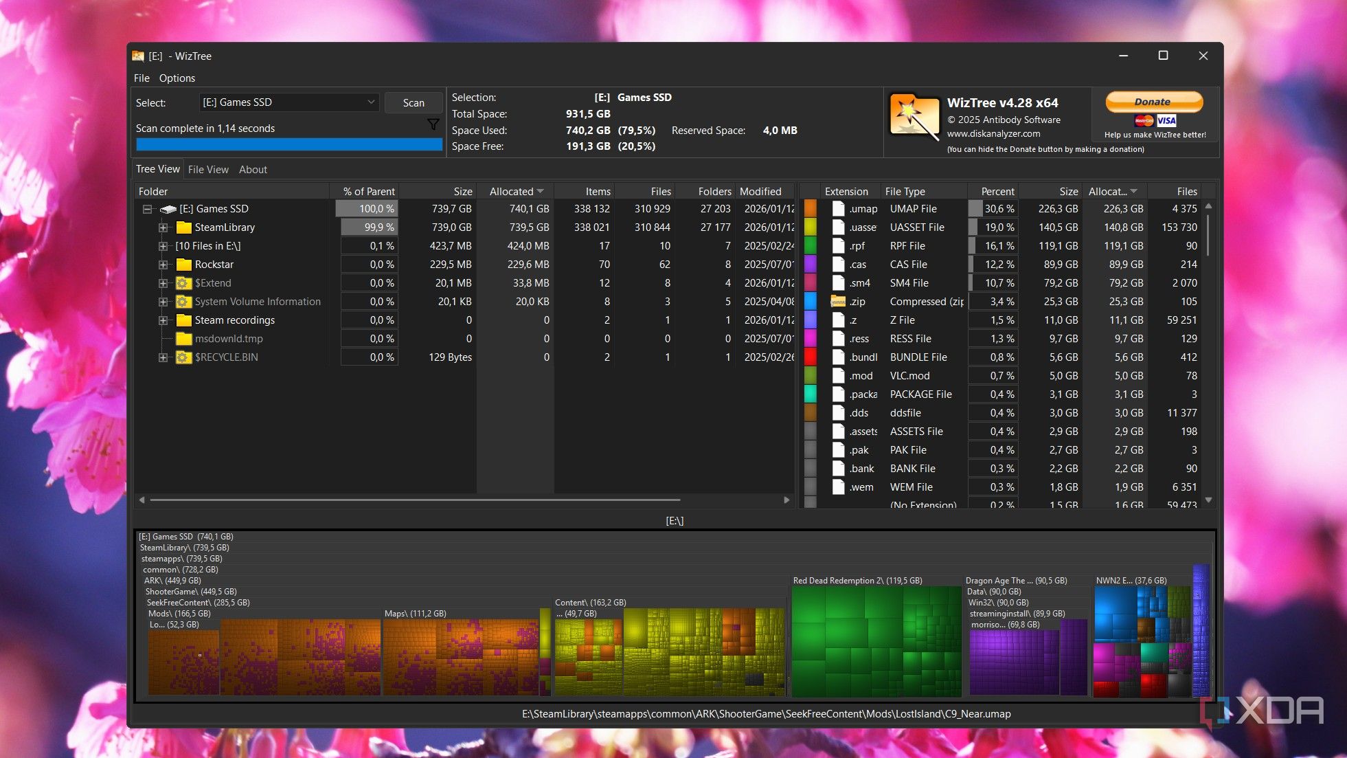Screen dimensions: 1347x758
Task: Expand the Rockstar folder node
Action: pyautogui.click(x=163, y=265)
